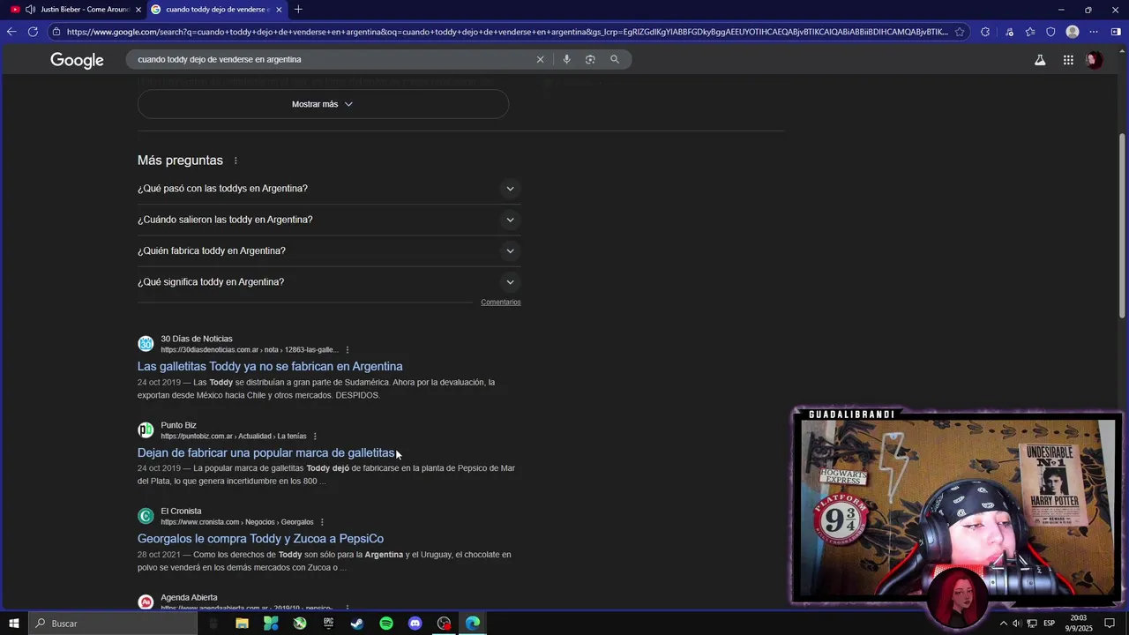Open Google Lens image search
Image resolution: width=1129 pixels, height=635 pixels.
coord(590,59)
